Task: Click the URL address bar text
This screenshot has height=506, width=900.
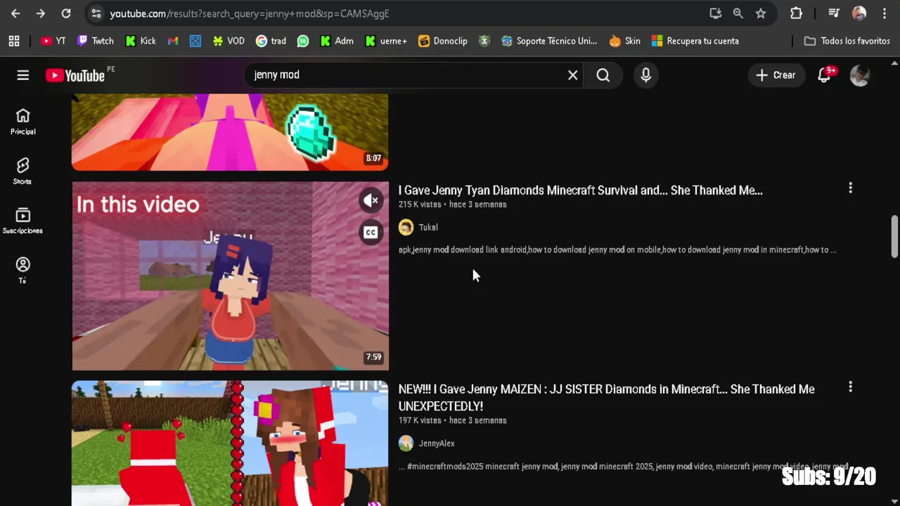Action: point(250,13)
